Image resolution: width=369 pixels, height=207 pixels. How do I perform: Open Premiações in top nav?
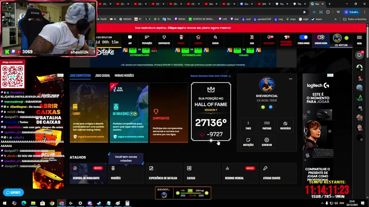click(147, 40)
